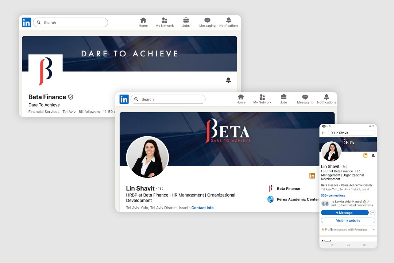The width and height of the screenshot is (394, 263).
Task: Click Jobs briefcase icon in top window
Action: click(186, 20)
